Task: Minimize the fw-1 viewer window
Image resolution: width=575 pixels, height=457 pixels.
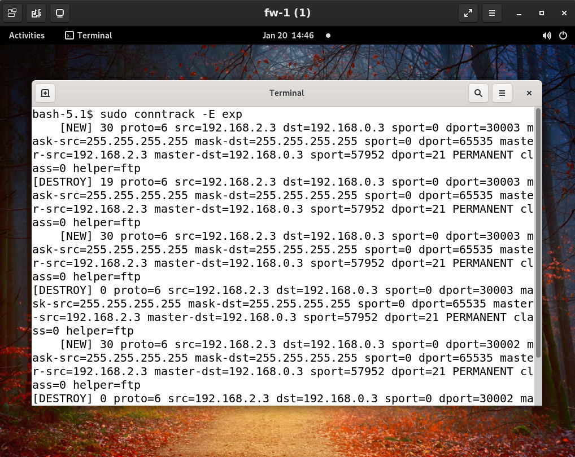Action: coord(517,13)
